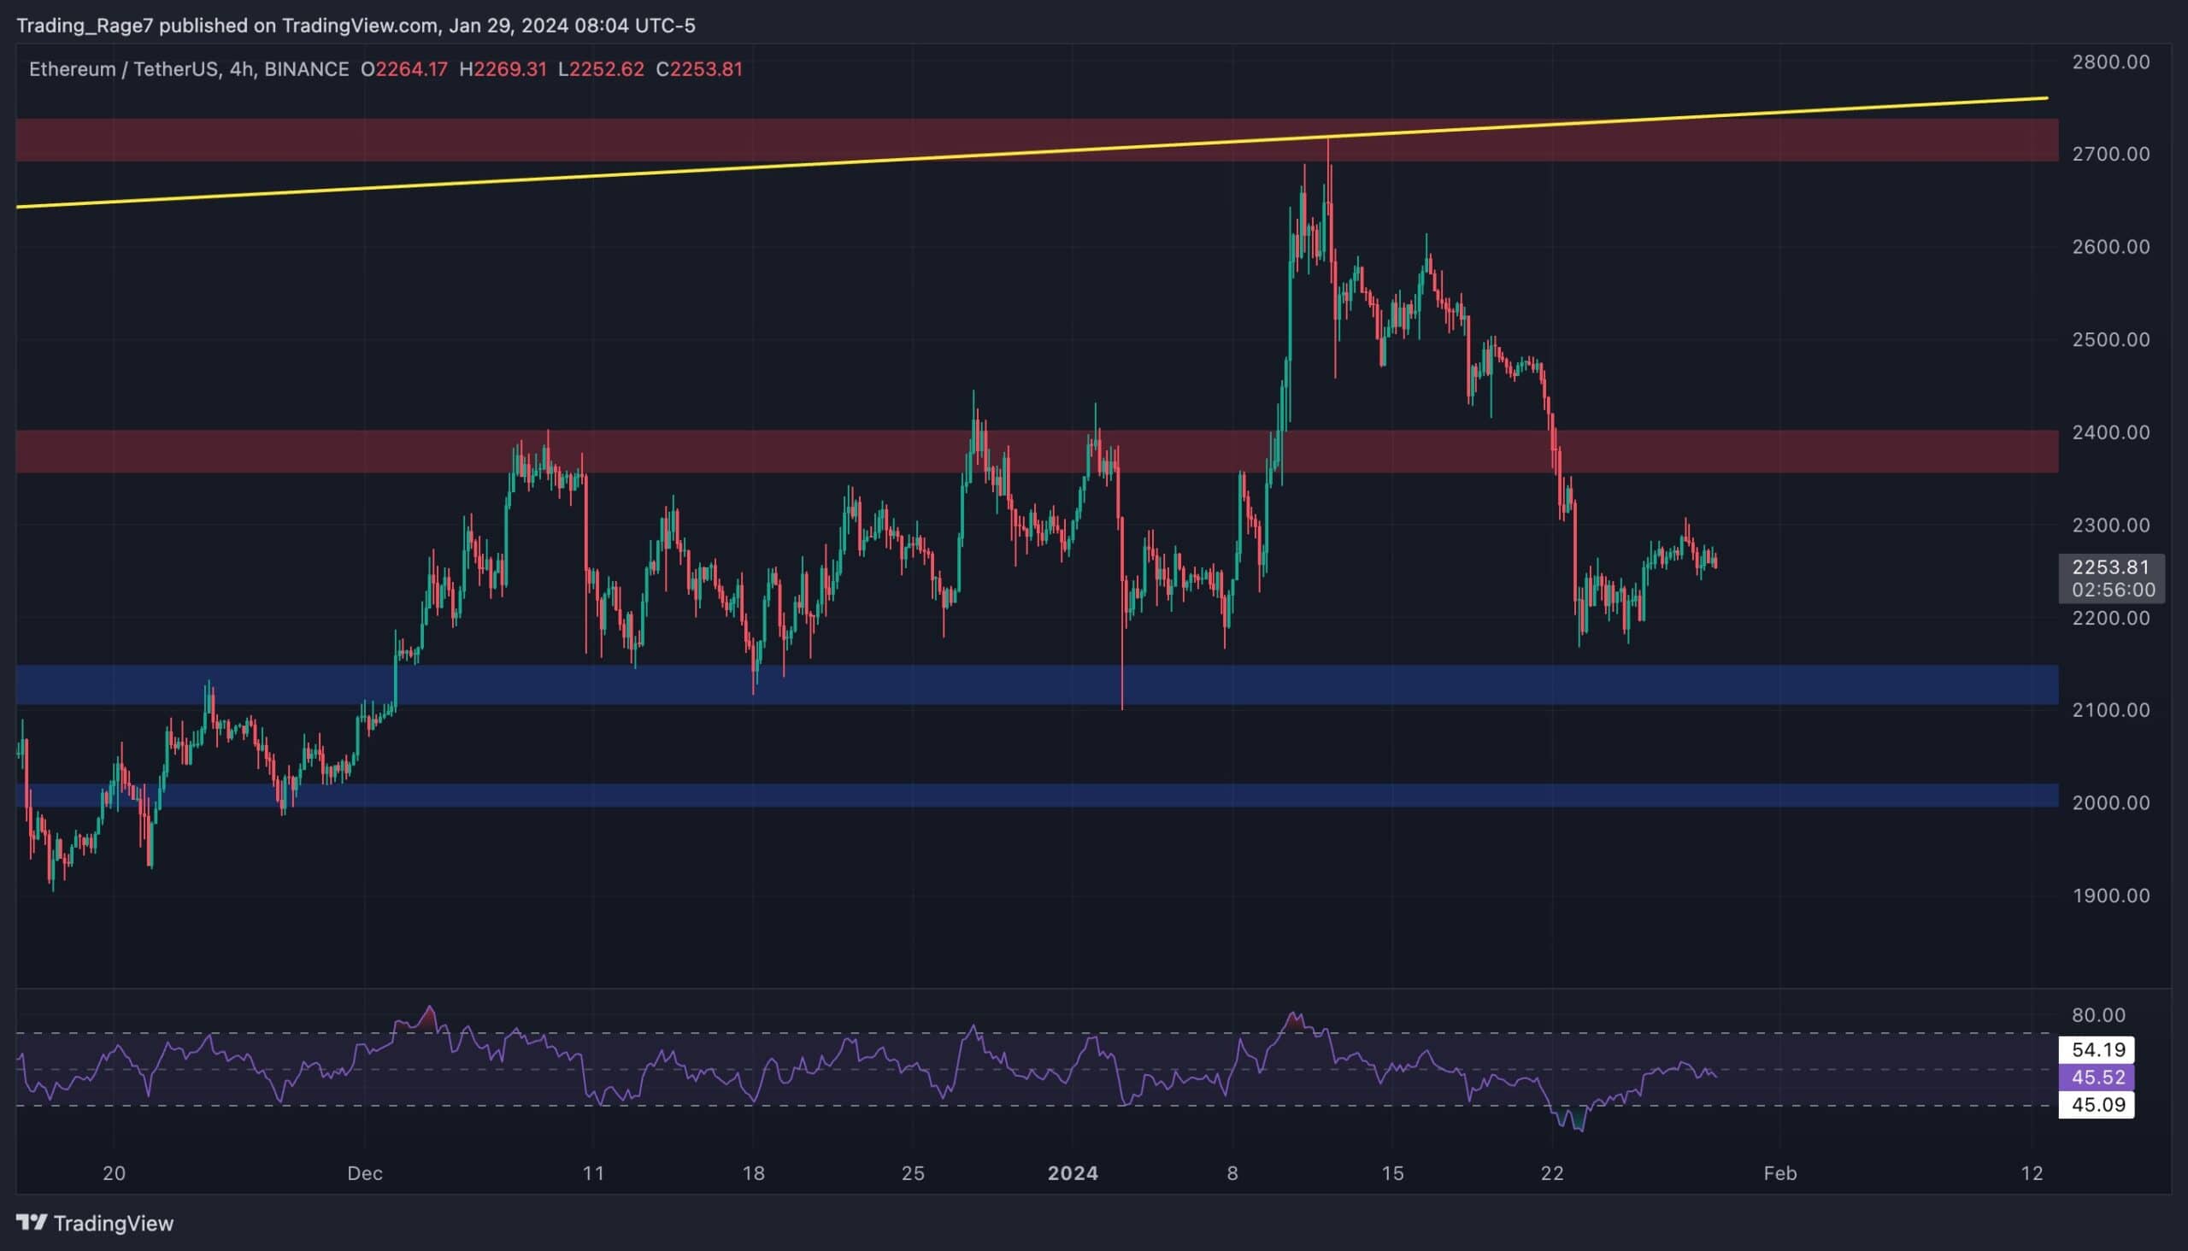This screenshot has height=1251, width=2188.
Task: Click the current price label 2253.81
Action: click(2109, 567)
